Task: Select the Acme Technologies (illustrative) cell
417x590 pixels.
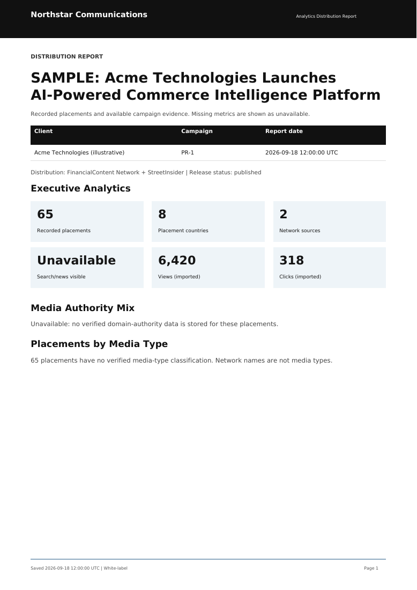Action: pos(79,152)
